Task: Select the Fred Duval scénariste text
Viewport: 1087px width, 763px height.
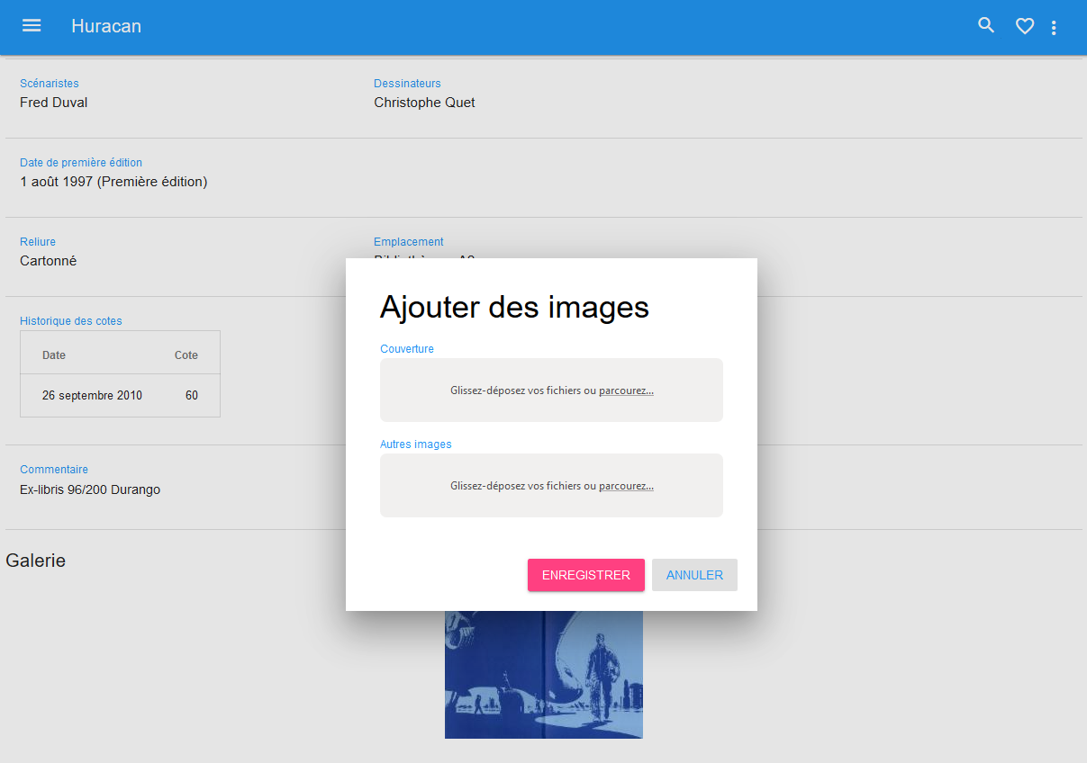Action: 54,103
